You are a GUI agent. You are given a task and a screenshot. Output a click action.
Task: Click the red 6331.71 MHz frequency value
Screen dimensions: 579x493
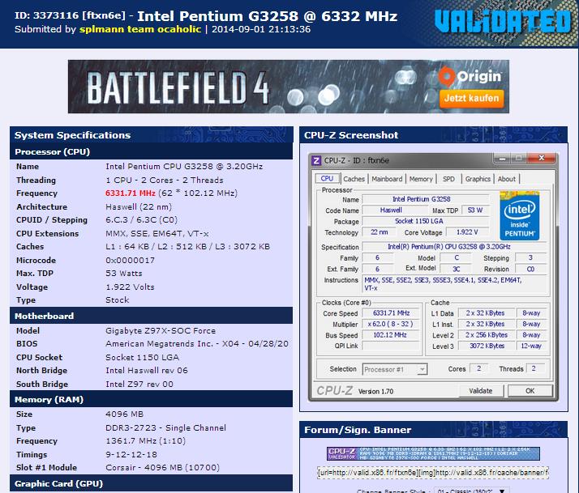tap(131, 193)
